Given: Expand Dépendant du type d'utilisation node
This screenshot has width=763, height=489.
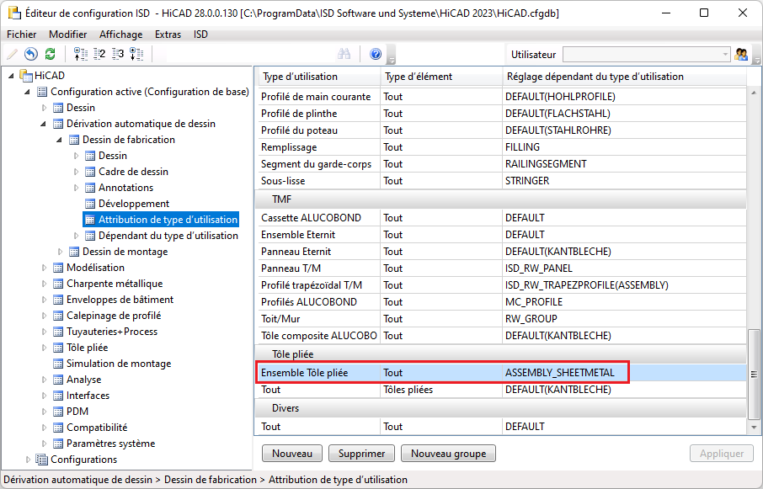Looking at the screenshot, I should pyautogui.click(x=76, y=236).
